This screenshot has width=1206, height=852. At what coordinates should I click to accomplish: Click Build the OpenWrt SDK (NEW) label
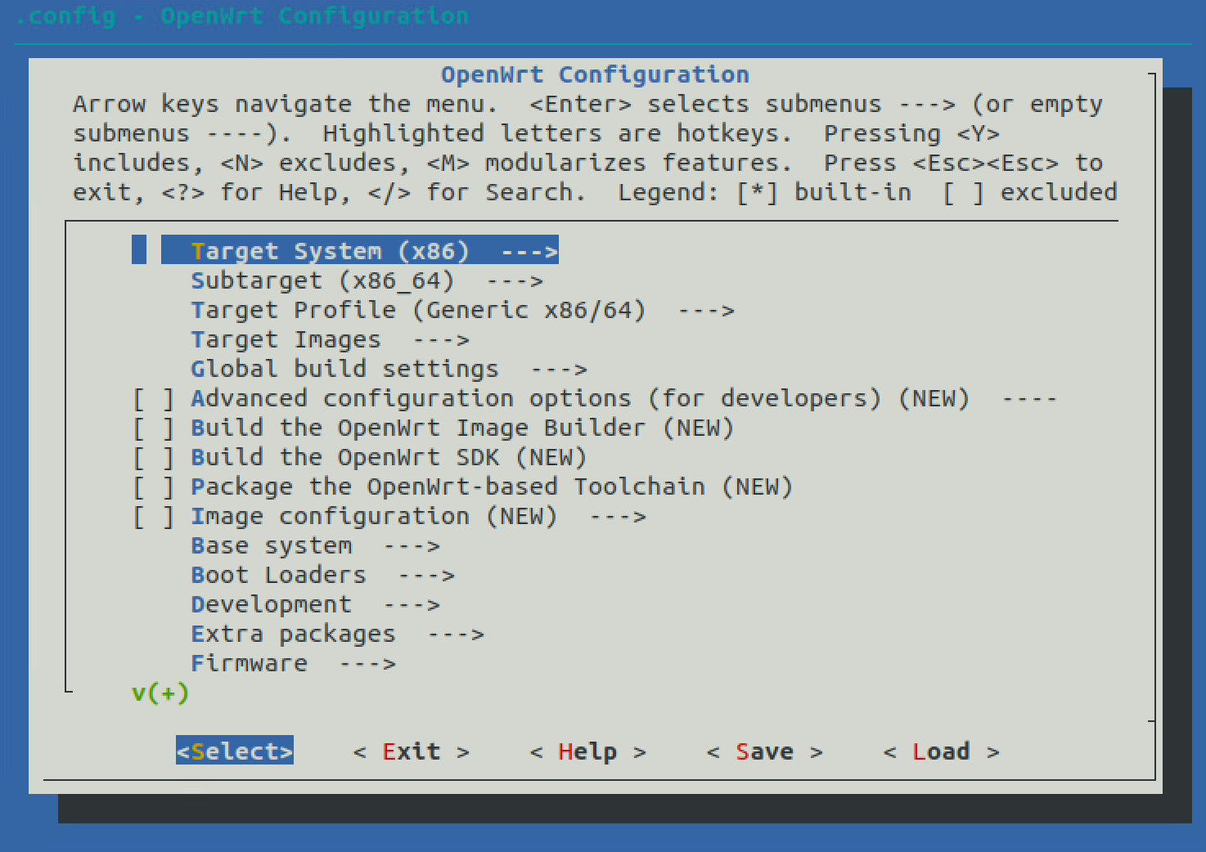click(389, 457)
